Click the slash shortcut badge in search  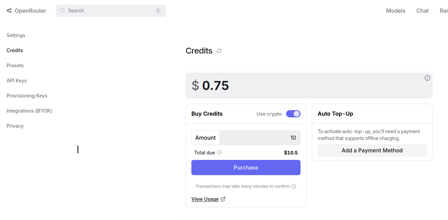click(x=158, y=11)
